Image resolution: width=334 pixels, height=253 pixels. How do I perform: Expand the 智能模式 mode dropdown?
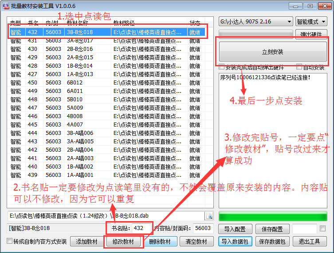[x=311, y=22]
